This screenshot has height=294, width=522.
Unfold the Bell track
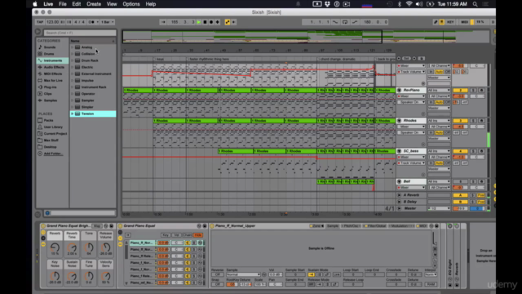(x=399, y=181)
